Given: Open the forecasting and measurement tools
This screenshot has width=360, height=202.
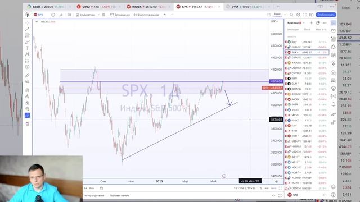Looking at the screenshot, I should 27,61.
